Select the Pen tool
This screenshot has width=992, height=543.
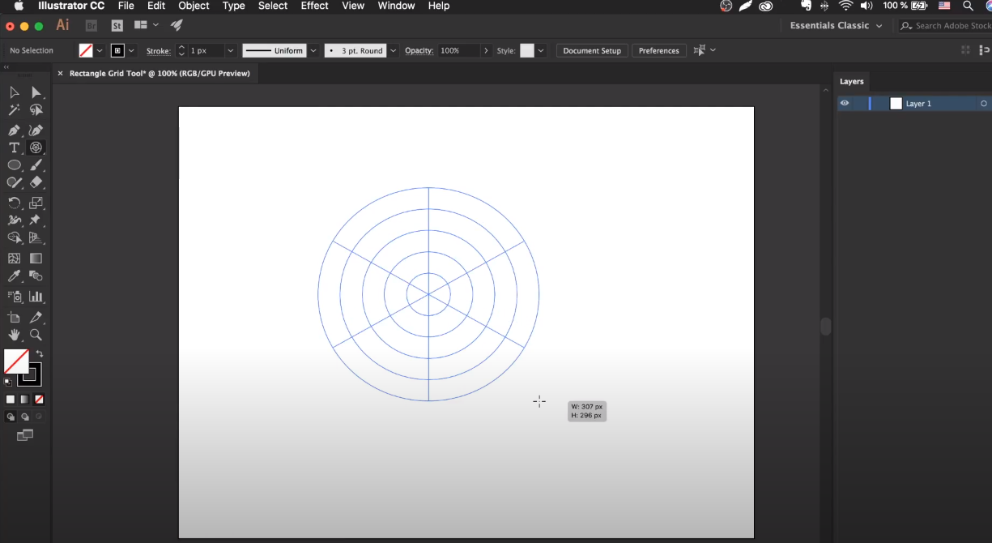pos(14,130)
